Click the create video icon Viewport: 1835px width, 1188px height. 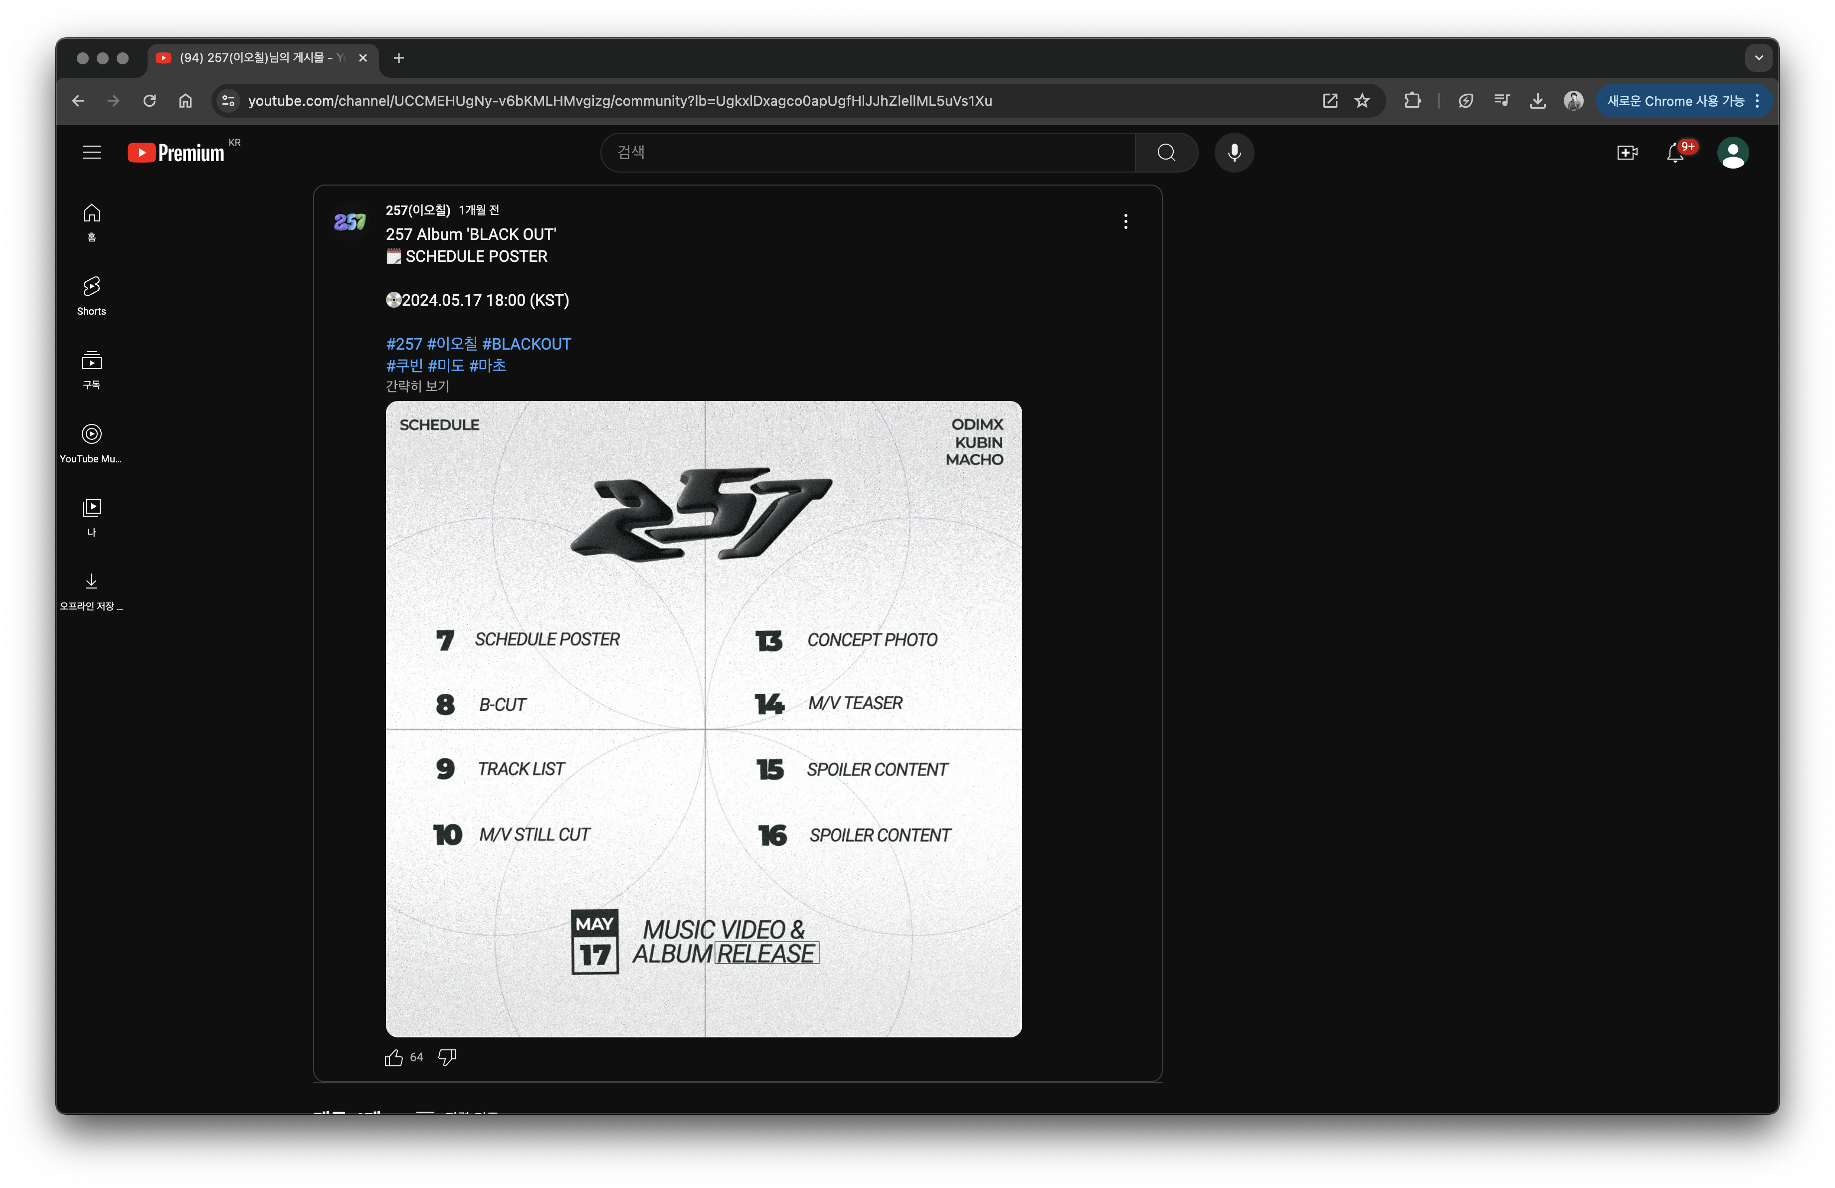tap(1627, 153)
